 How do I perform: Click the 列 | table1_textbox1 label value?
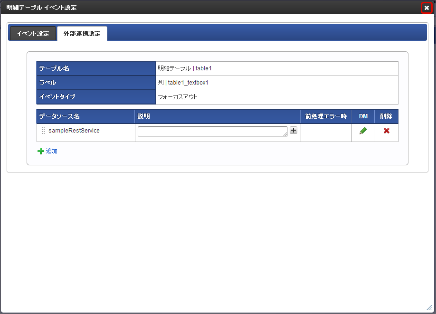pyautogui.click(x=183, y=83)
